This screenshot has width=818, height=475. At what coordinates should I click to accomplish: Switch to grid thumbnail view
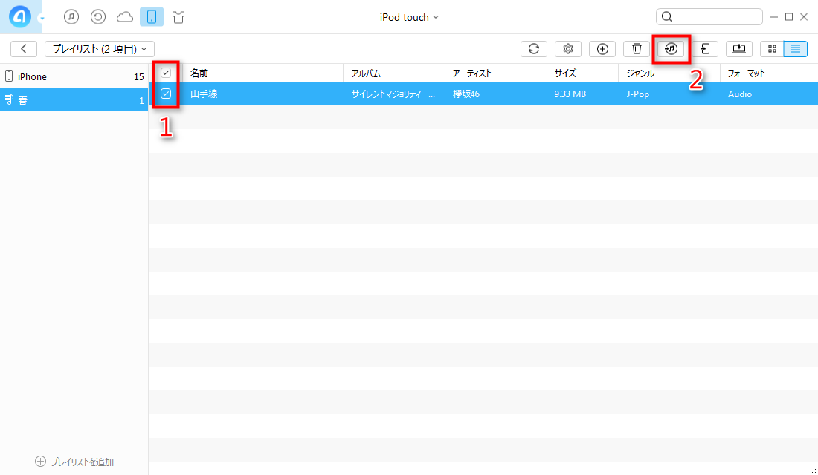(x=772, y=48)
